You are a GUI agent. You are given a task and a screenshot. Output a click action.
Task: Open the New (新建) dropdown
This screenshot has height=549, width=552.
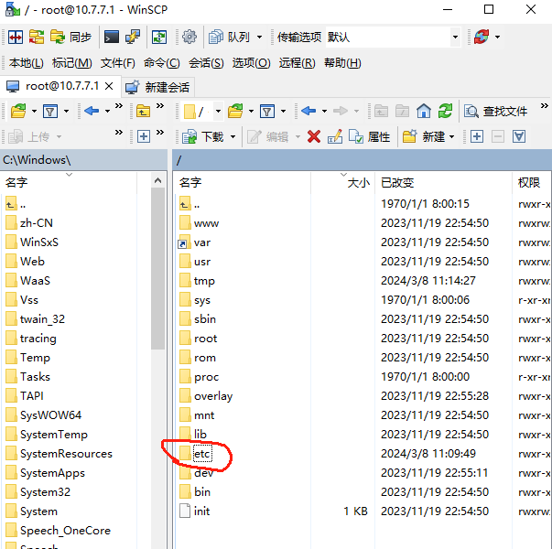coord(428,136)
